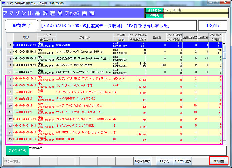Screen dimensions: 232x168
Task: Click the 価格差 column header
Action: 157,37
